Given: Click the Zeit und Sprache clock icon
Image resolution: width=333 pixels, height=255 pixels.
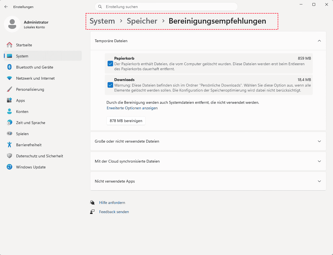Looking at the screenshot, I should pos(9,123).
